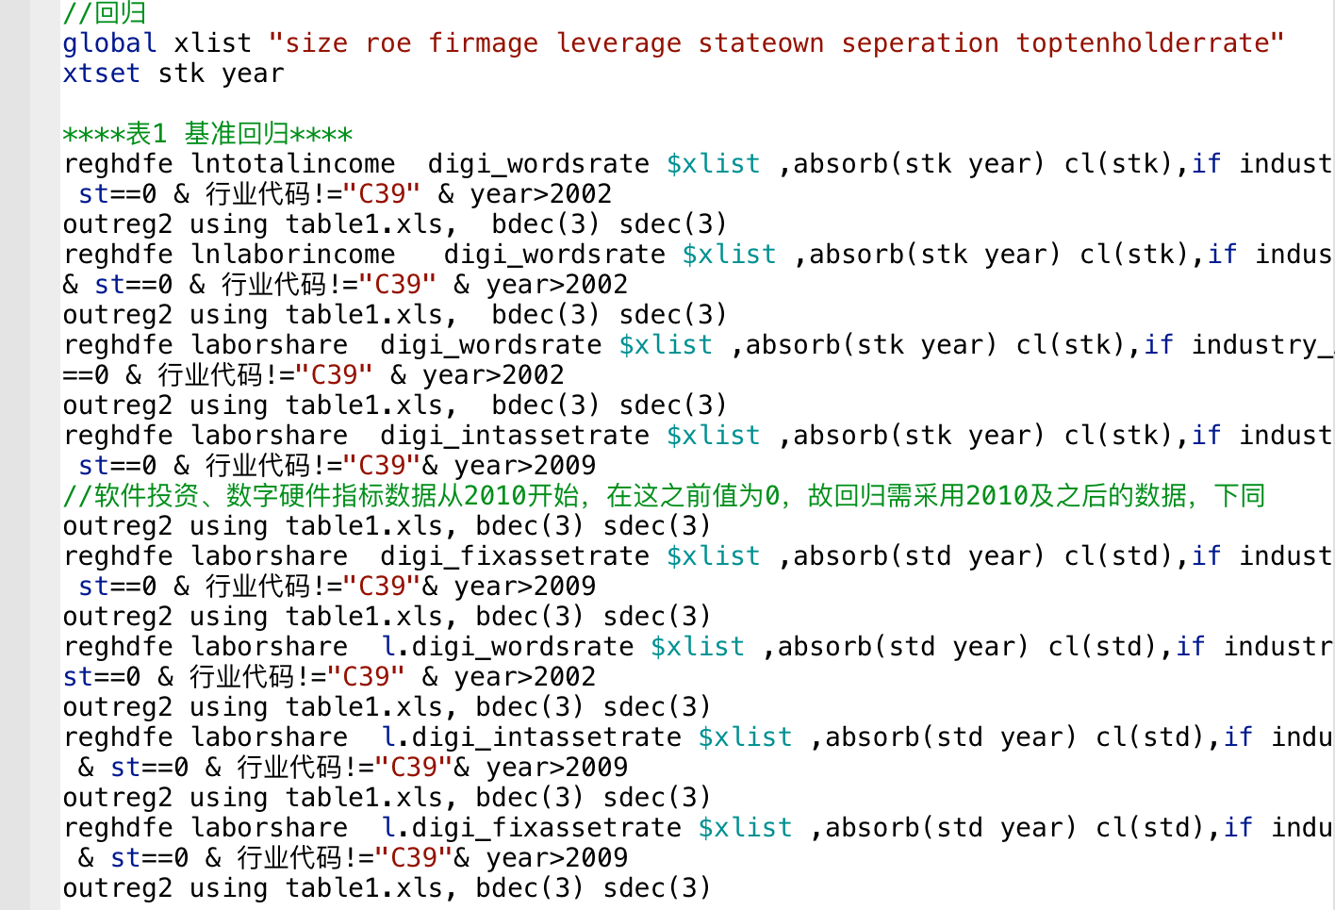Viewport: 1335px width, 910px height.
Task: Click '$xlist' on the lntotalincome regression line
Action: point(713,164)
